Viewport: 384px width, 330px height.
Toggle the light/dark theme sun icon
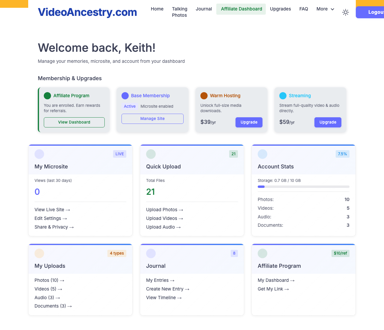[x=346, y=12]
